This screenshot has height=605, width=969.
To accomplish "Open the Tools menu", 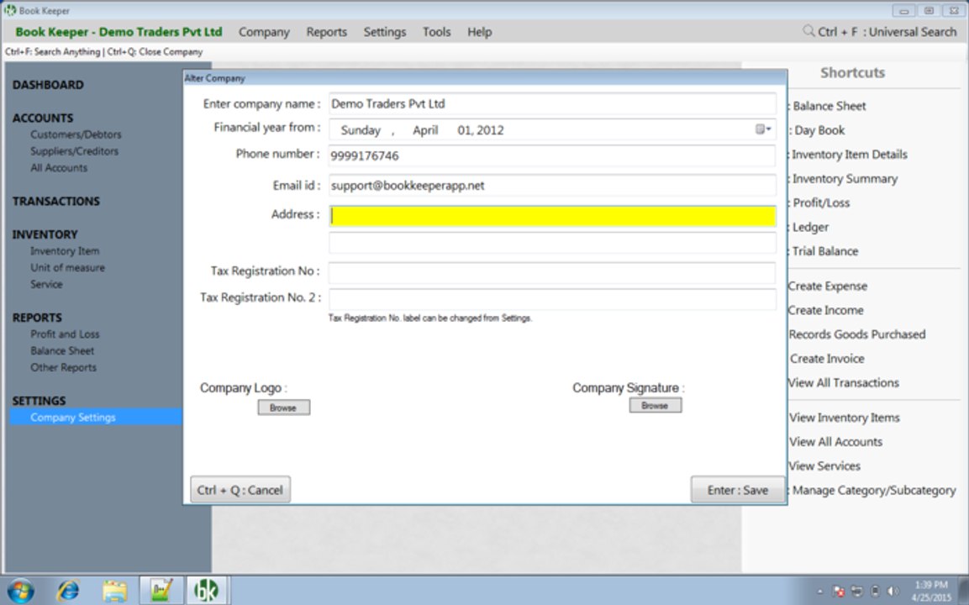I will point(436,32).
